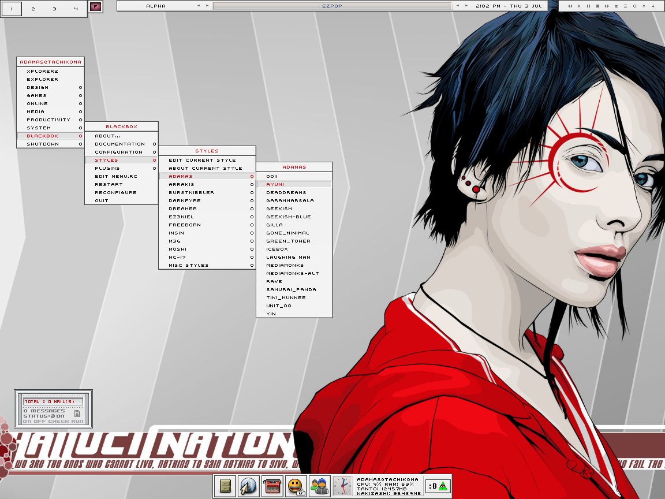The width and height of the screenshot is (665, 499).
Task: Click the eject icon in media controls
Action: point(617,6)
